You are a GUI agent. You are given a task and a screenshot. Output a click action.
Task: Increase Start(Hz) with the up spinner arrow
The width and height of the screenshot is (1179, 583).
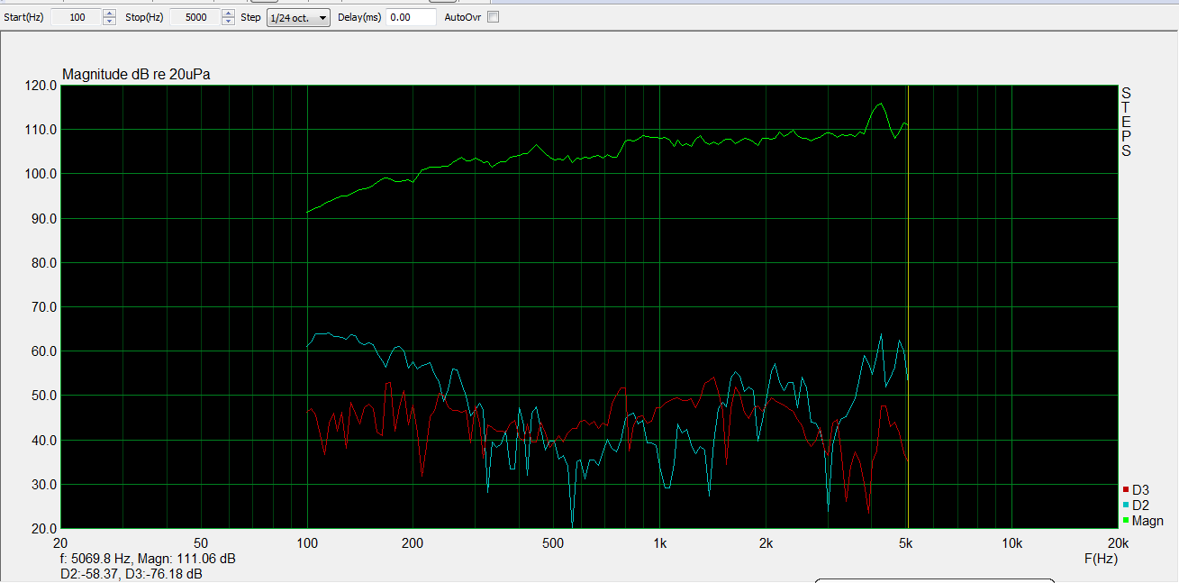109,14
